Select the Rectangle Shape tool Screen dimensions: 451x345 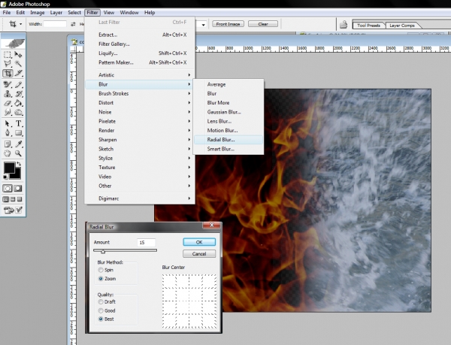pos(18,133)
